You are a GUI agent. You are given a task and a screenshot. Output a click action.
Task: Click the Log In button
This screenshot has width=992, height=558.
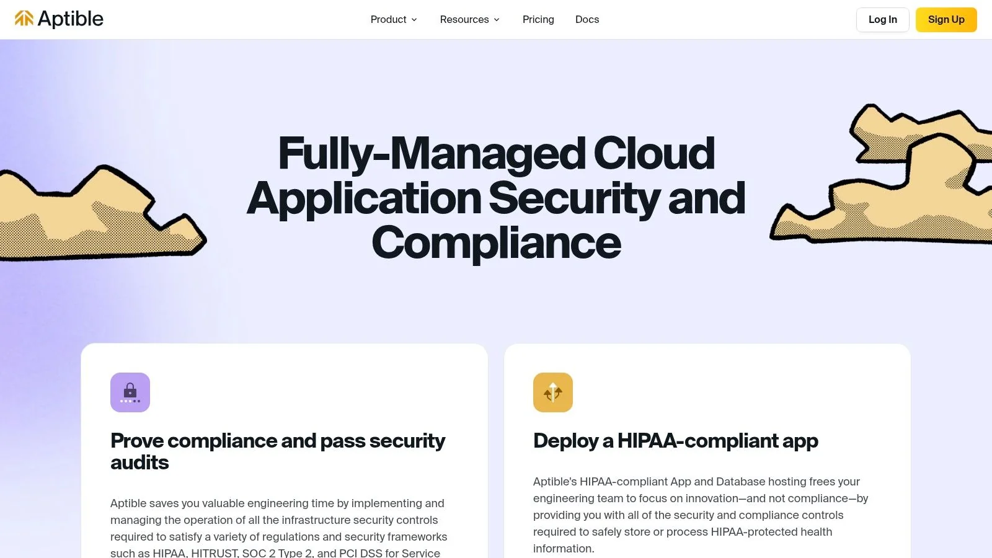[x=882, y=19]
